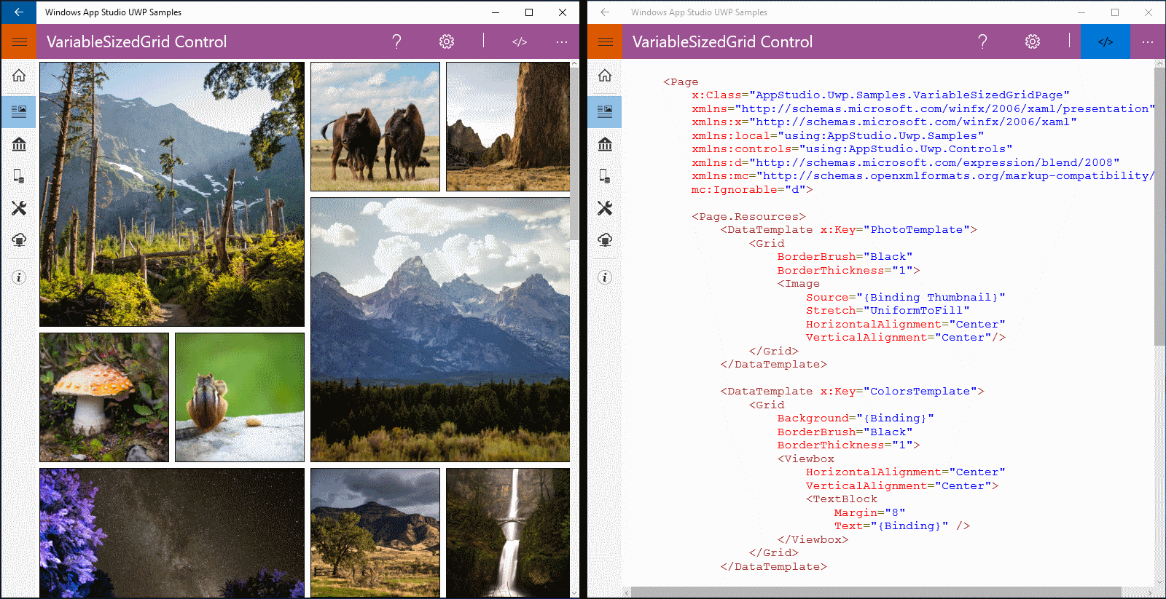Click the x:Class attribute code line
1166x599 pixels.
(880, 95)
